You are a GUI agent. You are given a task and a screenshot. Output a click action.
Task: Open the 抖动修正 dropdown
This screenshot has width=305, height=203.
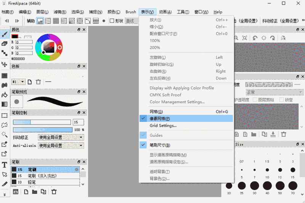61,137
